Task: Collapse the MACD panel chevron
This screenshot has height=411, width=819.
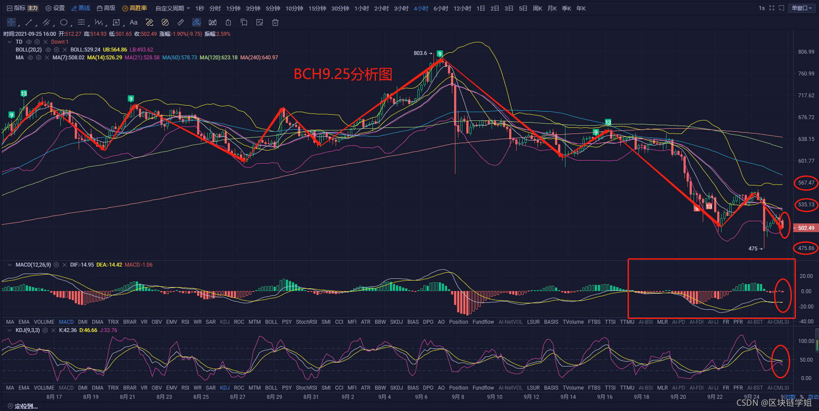Action: [x=10, y=265]
